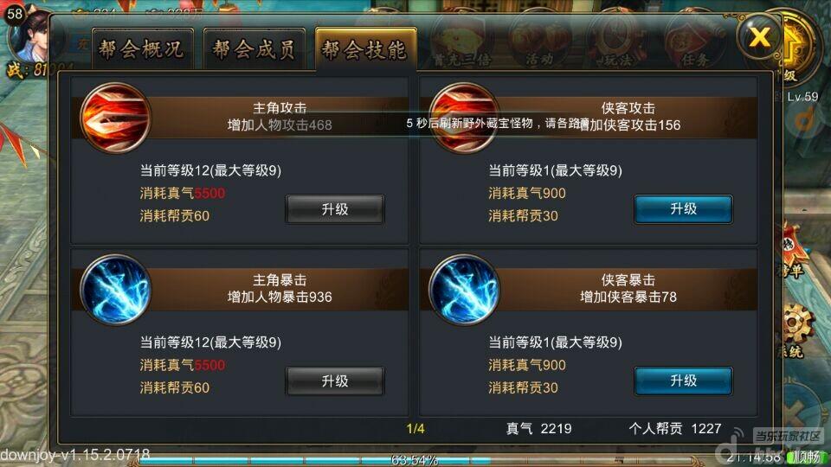This screenshot has height=467, width=831.
Task: Select the 主角暴击 lightning skill icon
Action: pyautogui.click(x=115, y=290)
